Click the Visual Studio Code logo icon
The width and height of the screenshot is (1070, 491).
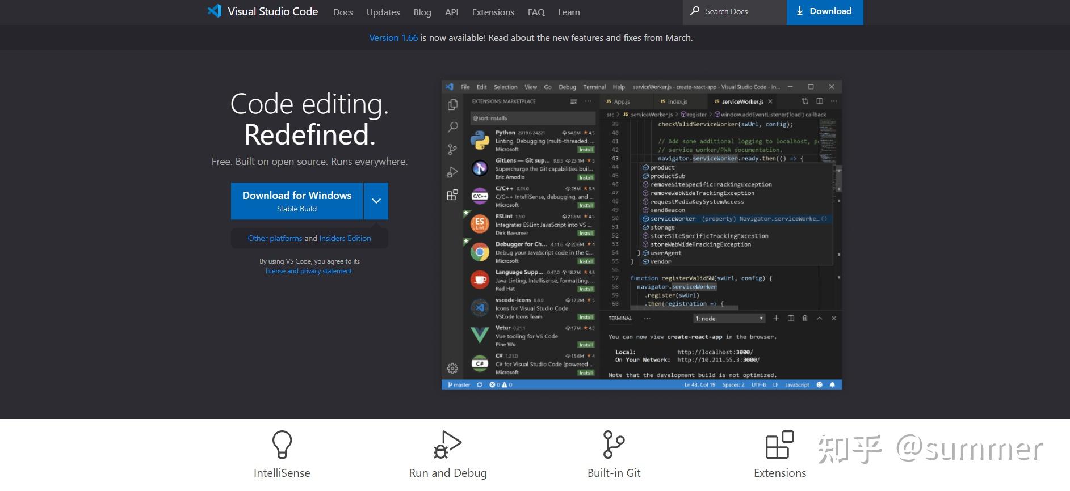215,11
